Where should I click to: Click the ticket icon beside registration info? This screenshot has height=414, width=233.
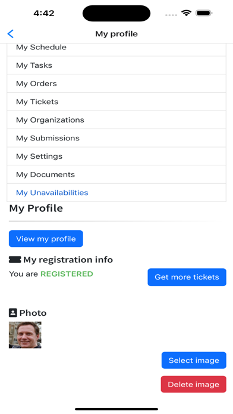15,260
